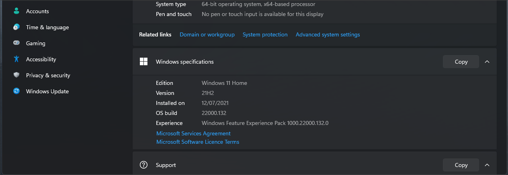Click the Accessibility figure icon

point(16,59)
